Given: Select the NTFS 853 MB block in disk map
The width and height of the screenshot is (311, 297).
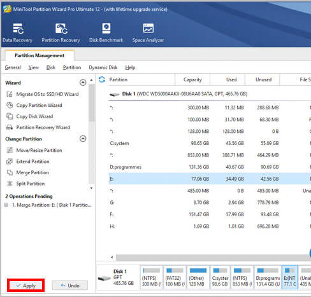Looking at the screenshot, I should [242, 277].
